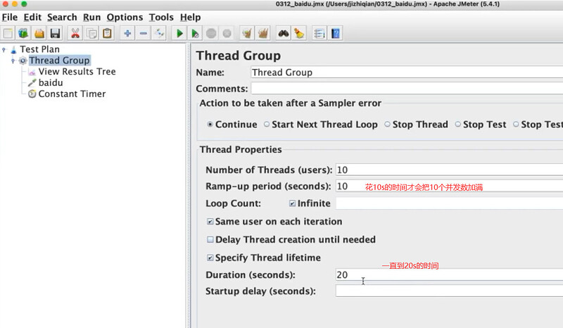Clear results with single broom icon
Screen dimensions: 563x328
point(247,33)
